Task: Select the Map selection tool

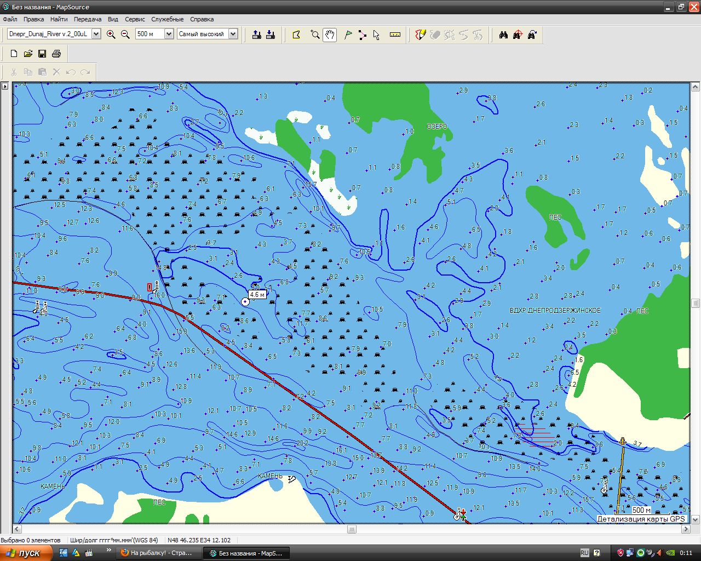Action: pyautogui.click(x=296, y=35)
